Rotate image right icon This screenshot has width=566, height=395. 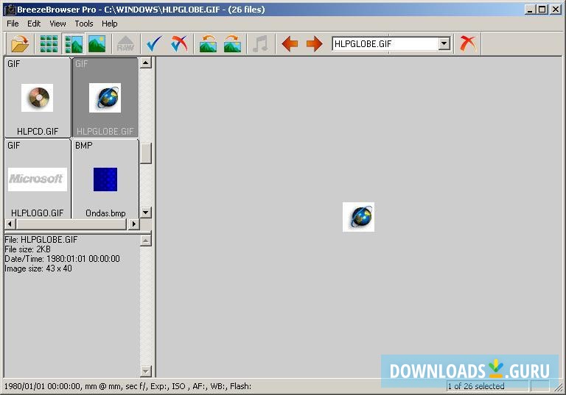click(232, 43)
